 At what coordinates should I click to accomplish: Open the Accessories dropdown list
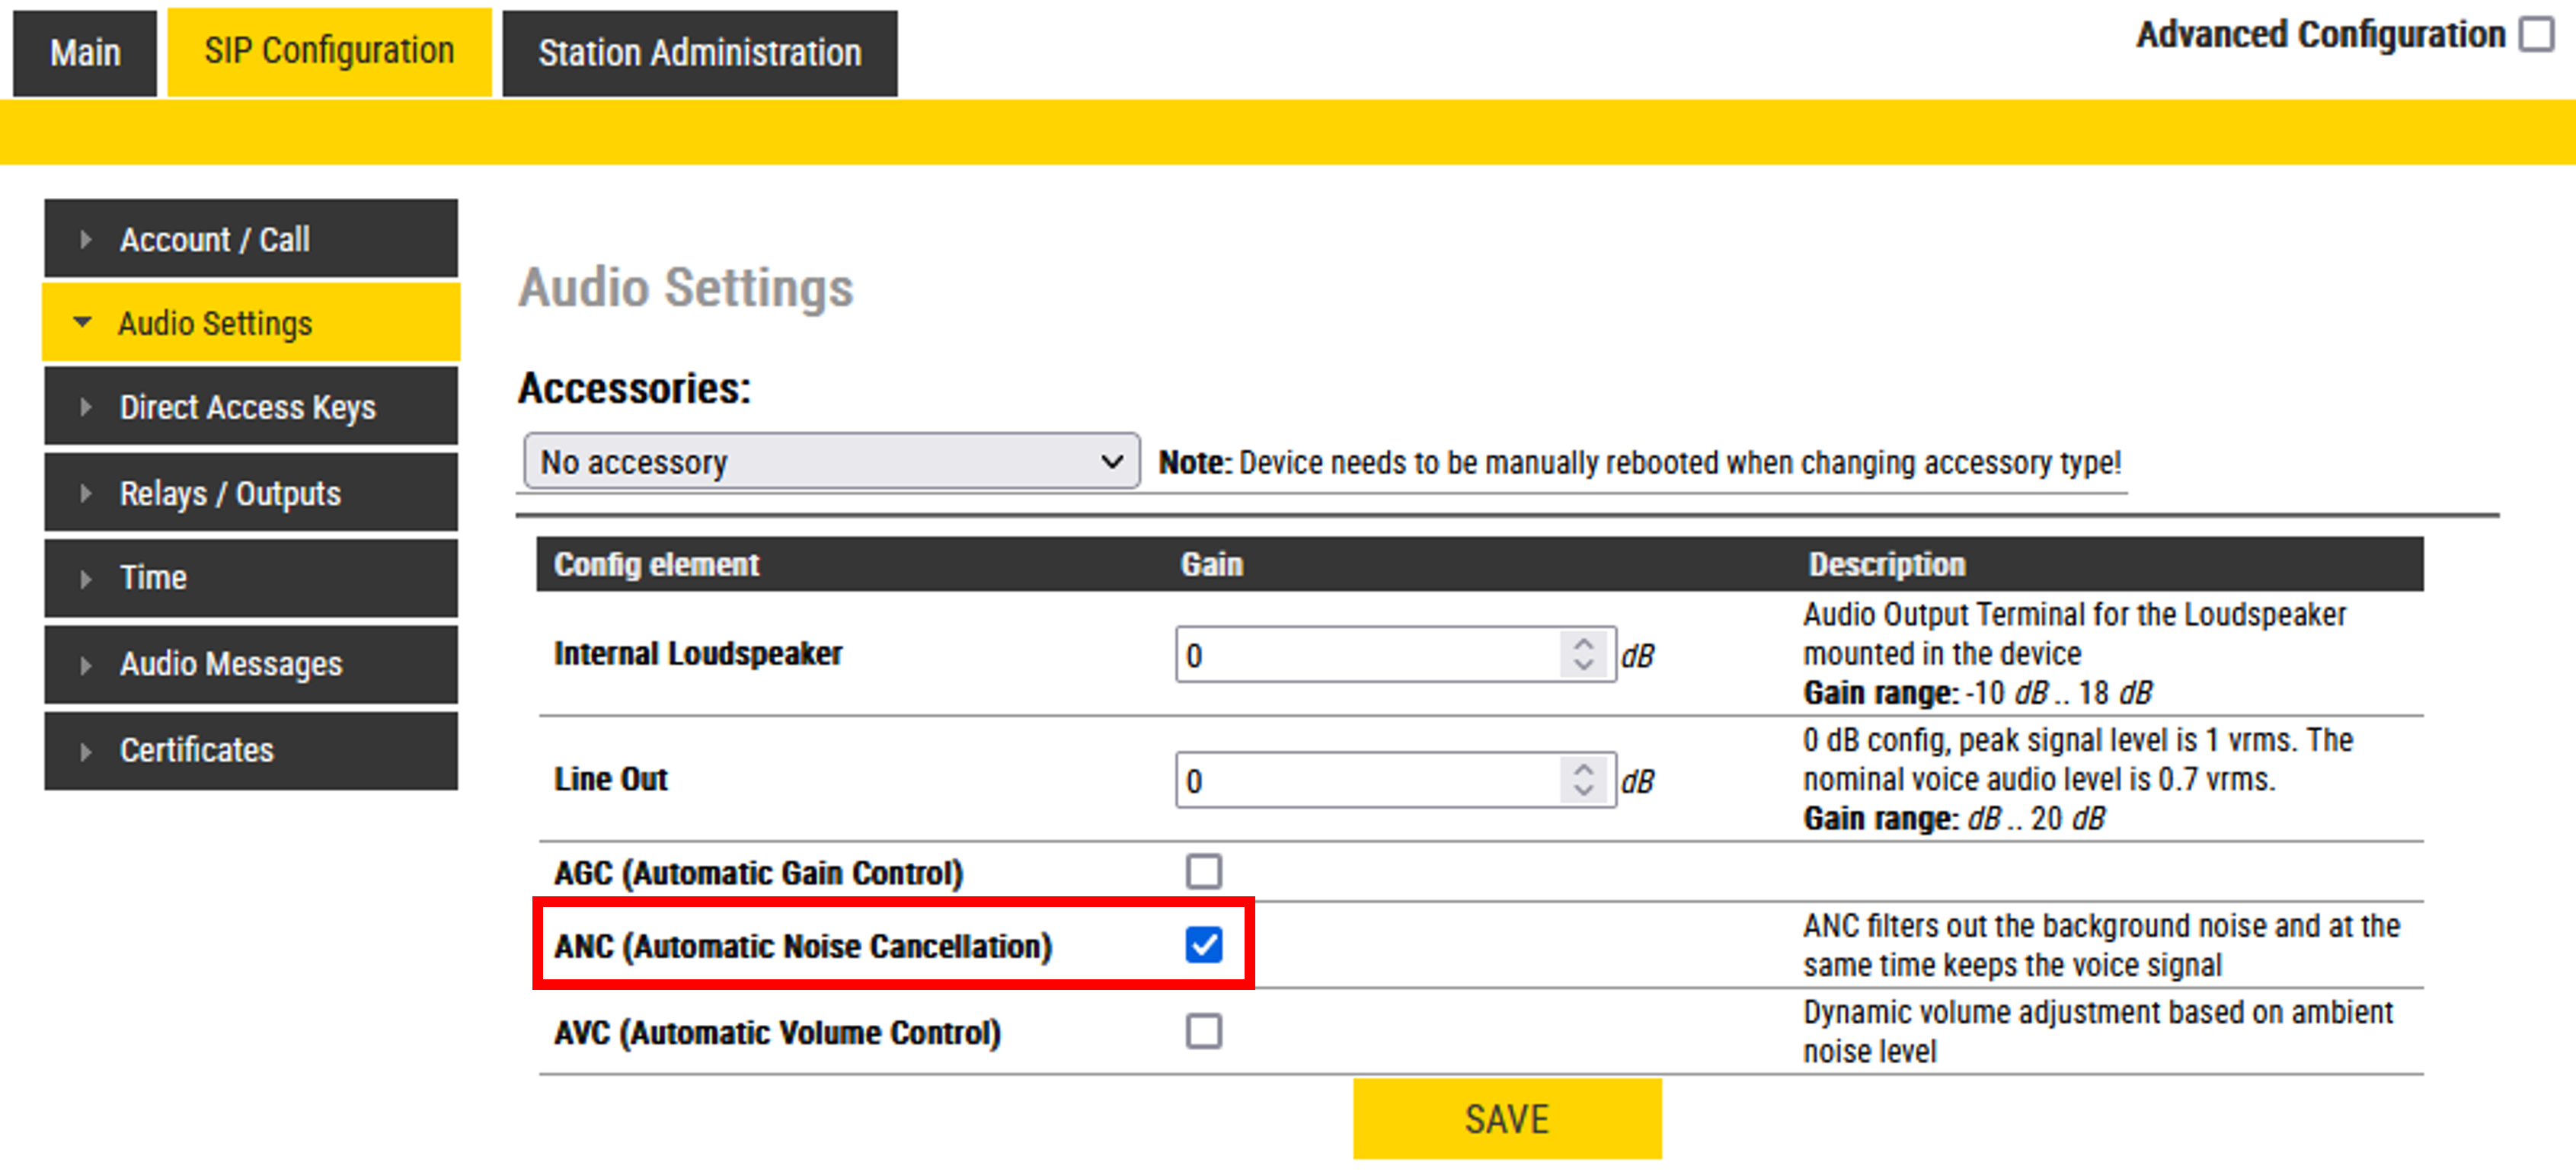(830, 461)
